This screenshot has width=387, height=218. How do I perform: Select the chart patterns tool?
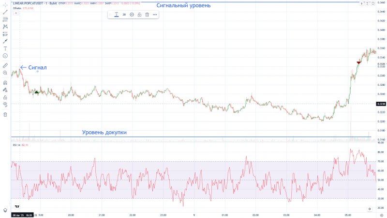pos(5,27)
